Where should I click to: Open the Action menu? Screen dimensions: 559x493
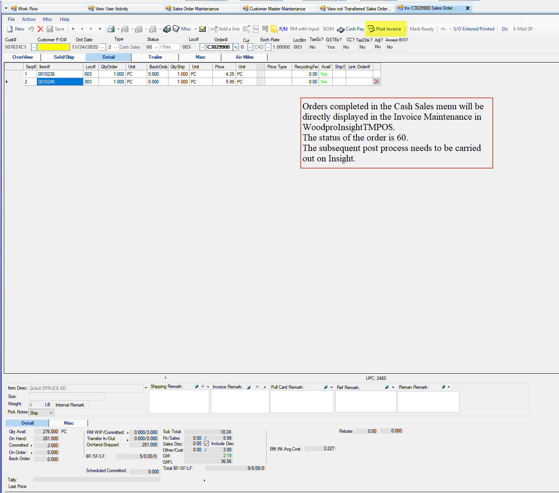(29, 19)
